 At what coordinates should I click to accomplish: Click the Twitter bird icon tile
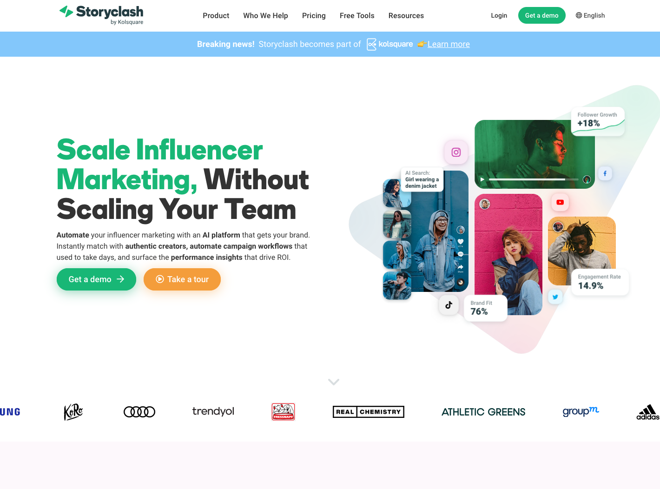555,297
